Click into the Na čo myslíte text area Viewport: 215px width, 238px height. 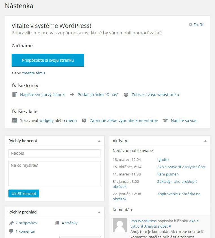coord(55,174)
